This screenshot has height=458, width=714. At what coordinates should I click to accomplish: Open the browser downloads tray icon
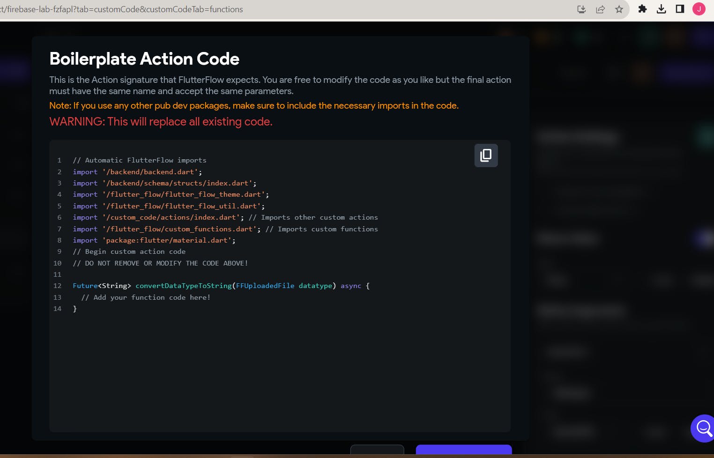(x=661, y=9)
